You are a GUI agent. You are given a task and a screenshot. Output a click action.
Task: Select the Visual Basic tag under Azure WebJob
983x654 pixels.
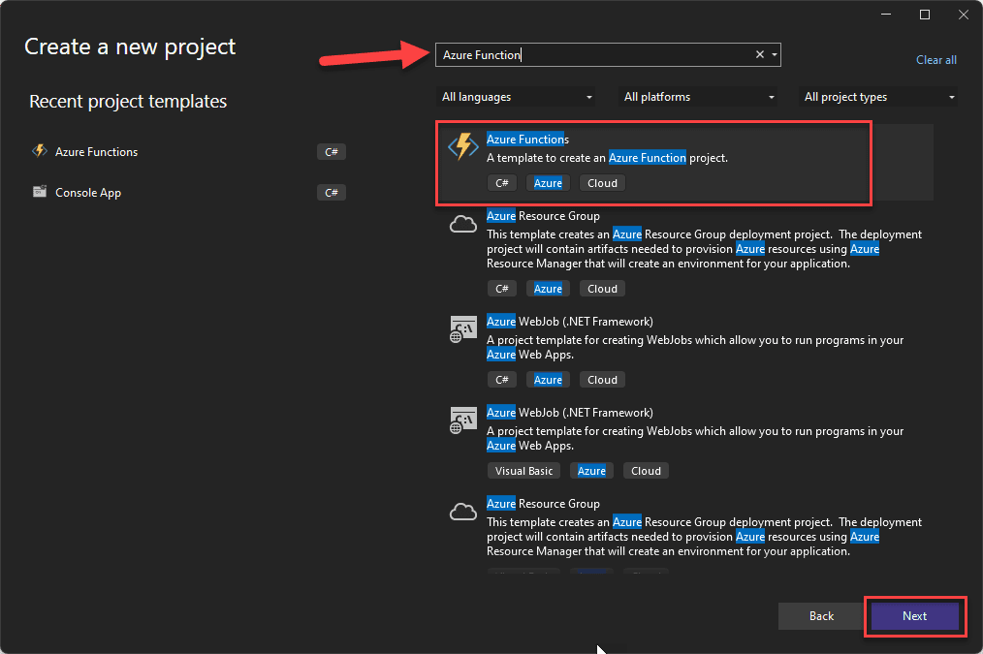[x=523, y=471]
